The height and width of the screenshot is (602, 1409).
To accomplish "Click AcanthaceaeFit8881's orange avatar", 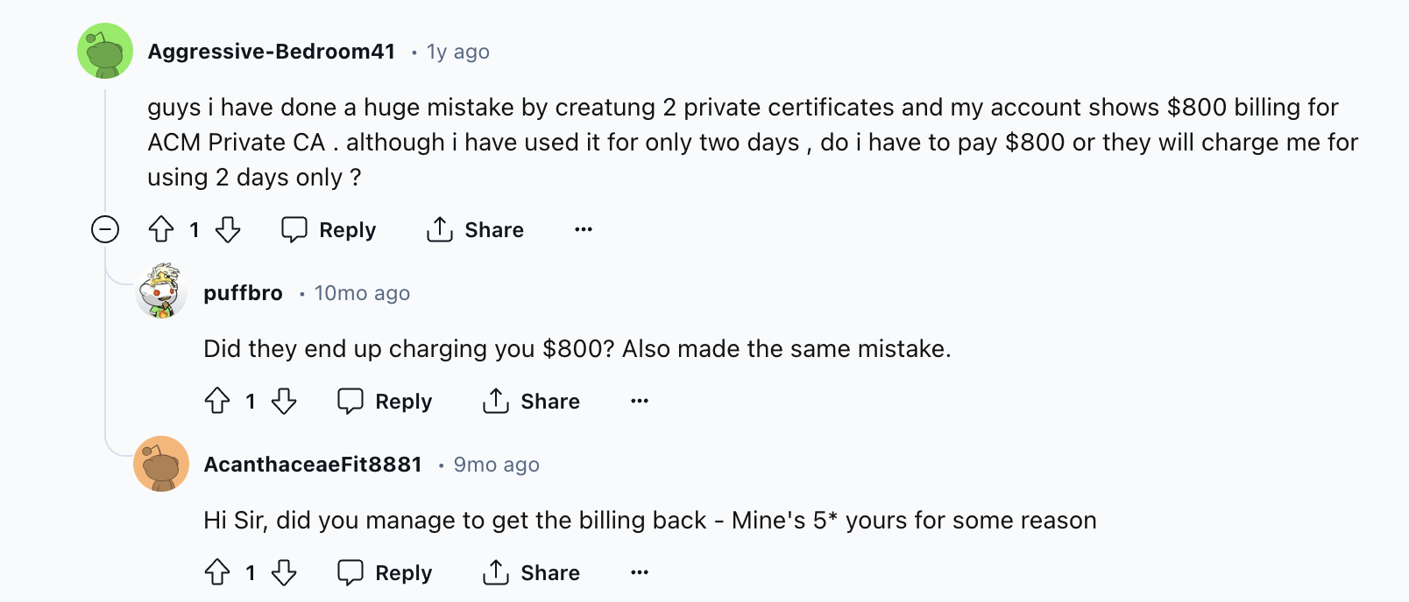I will pos(161,464).
